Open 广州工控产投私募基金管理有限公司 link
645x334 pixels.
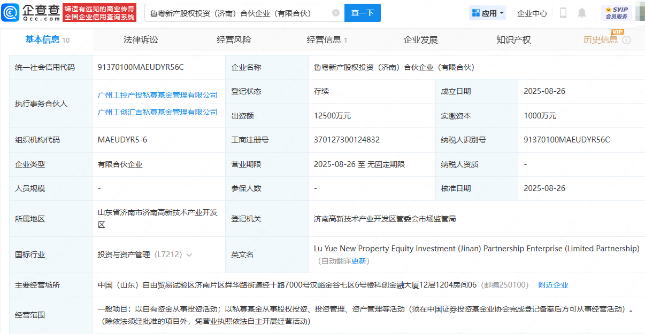pos(158,95)
